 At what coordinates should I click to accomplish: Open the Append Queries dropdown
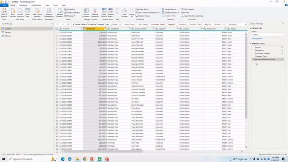pyautogui.click(x=170, y=13)
